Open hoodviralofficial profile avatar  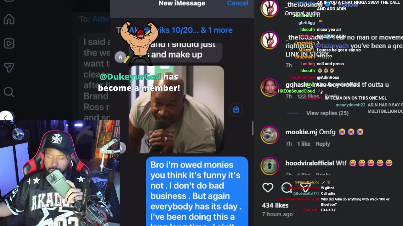pyautogui.click(x=270, y=165)
